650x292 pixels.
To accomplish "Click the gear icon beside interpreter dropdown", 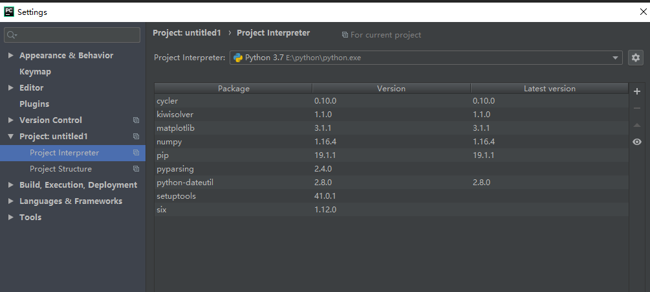I will [636, 58].
